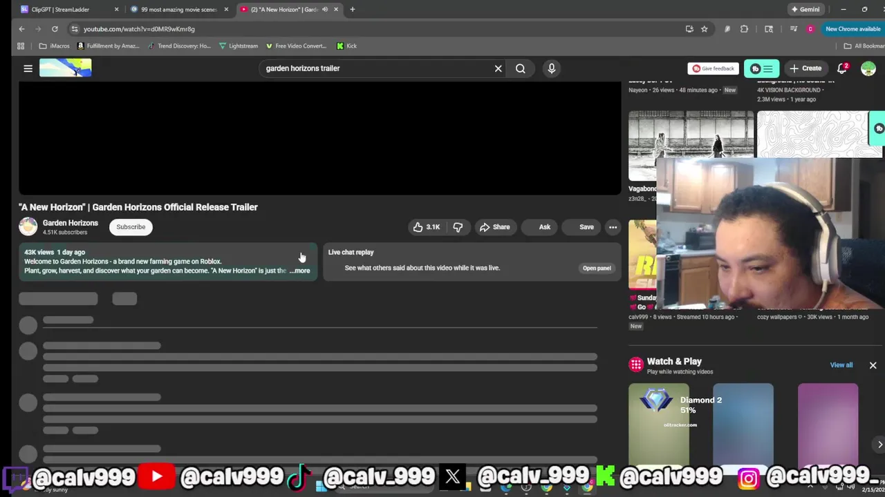The image size is (885, 497).
Task: Open the Free Video Converter bookmark
Action: [x=296, y=46]
